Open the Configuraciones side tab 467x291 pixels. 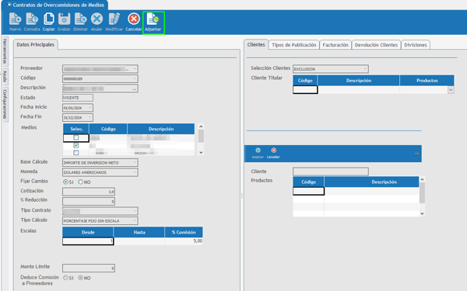pos(5,104)
